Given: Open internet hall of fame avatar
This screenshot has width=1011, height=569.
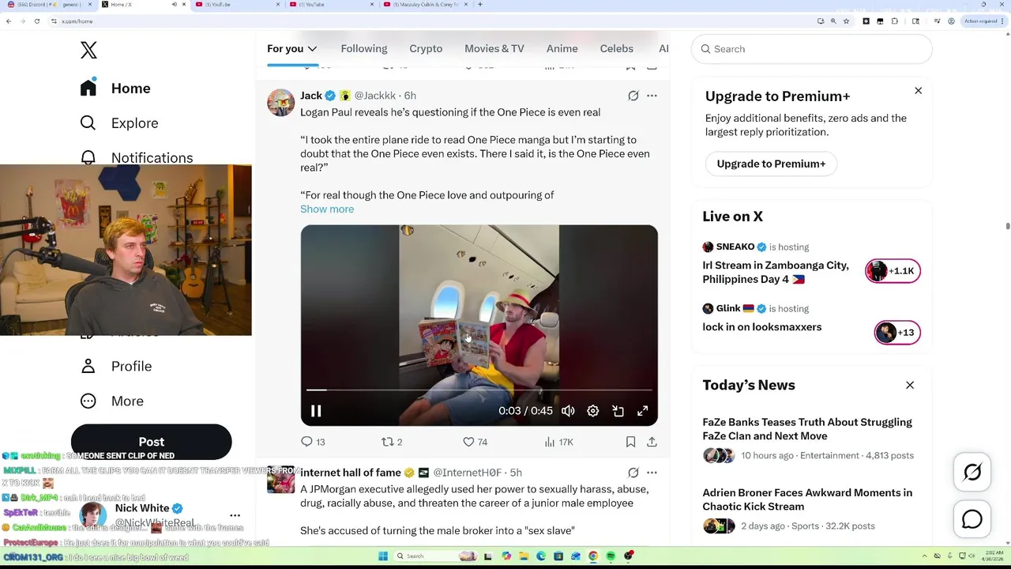Looking at the screenshot, I should coord(280,480).
